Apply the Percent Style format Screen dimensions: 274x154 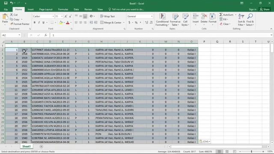(x=136, y=23)
